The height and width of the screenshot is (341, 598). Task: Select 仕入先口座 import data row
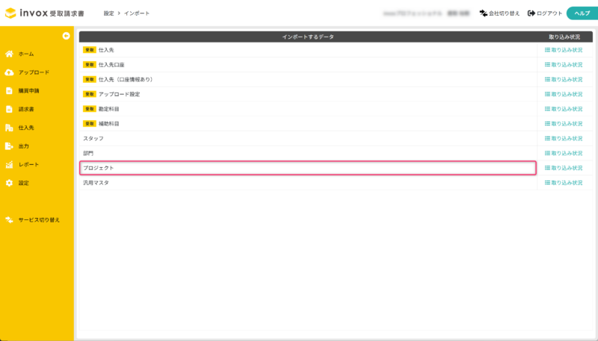pyautogui.click(x=308, y=65)
